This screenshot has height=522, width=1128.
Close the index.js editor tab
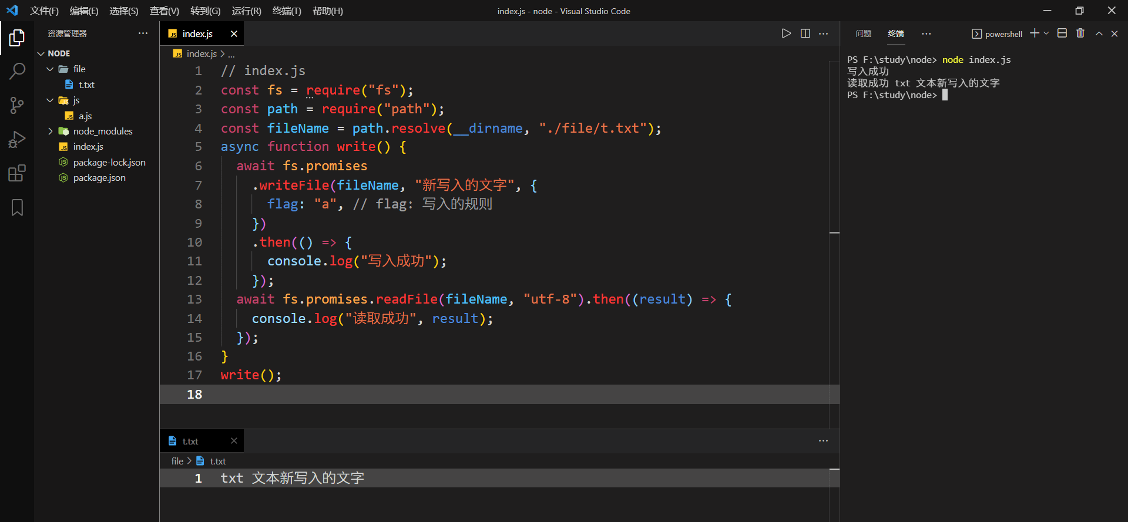coord(234,33)
